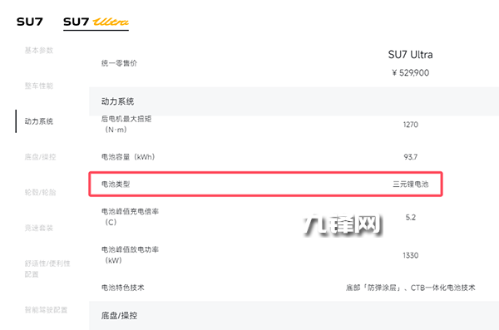Select the SU7 Ultra tab
This screenshot has height=330, width=499.
click(x=96, y=22)
